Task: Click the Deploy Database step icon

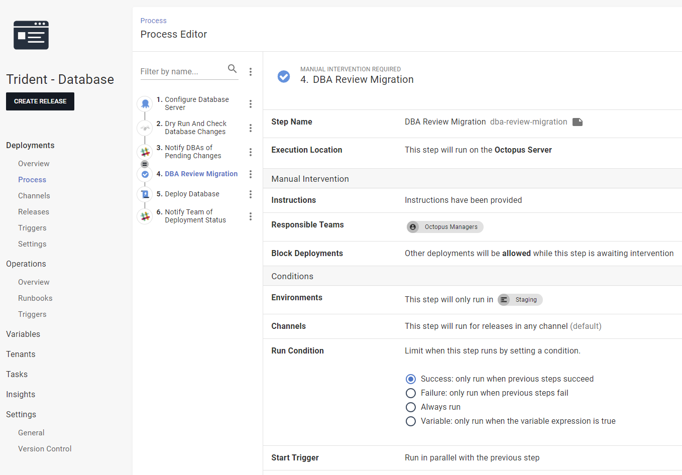Action: tap(145, 194)
